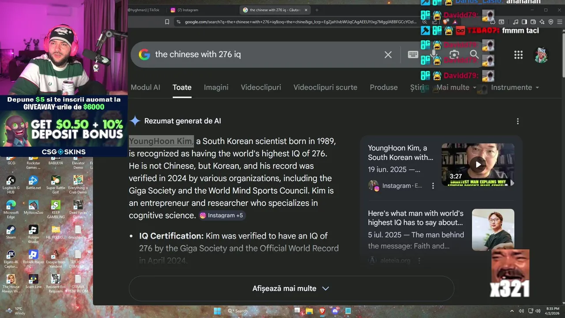The image size is (565, 318).
Task: Open the 'Here's what man with world's highest IQ' article
Action: (x=415, y=218)
